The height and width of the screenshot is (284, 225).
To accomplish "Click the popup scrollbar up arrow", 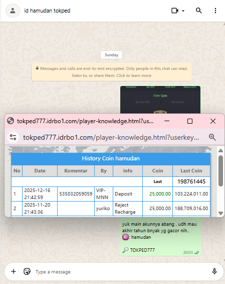I will [220, 150].
